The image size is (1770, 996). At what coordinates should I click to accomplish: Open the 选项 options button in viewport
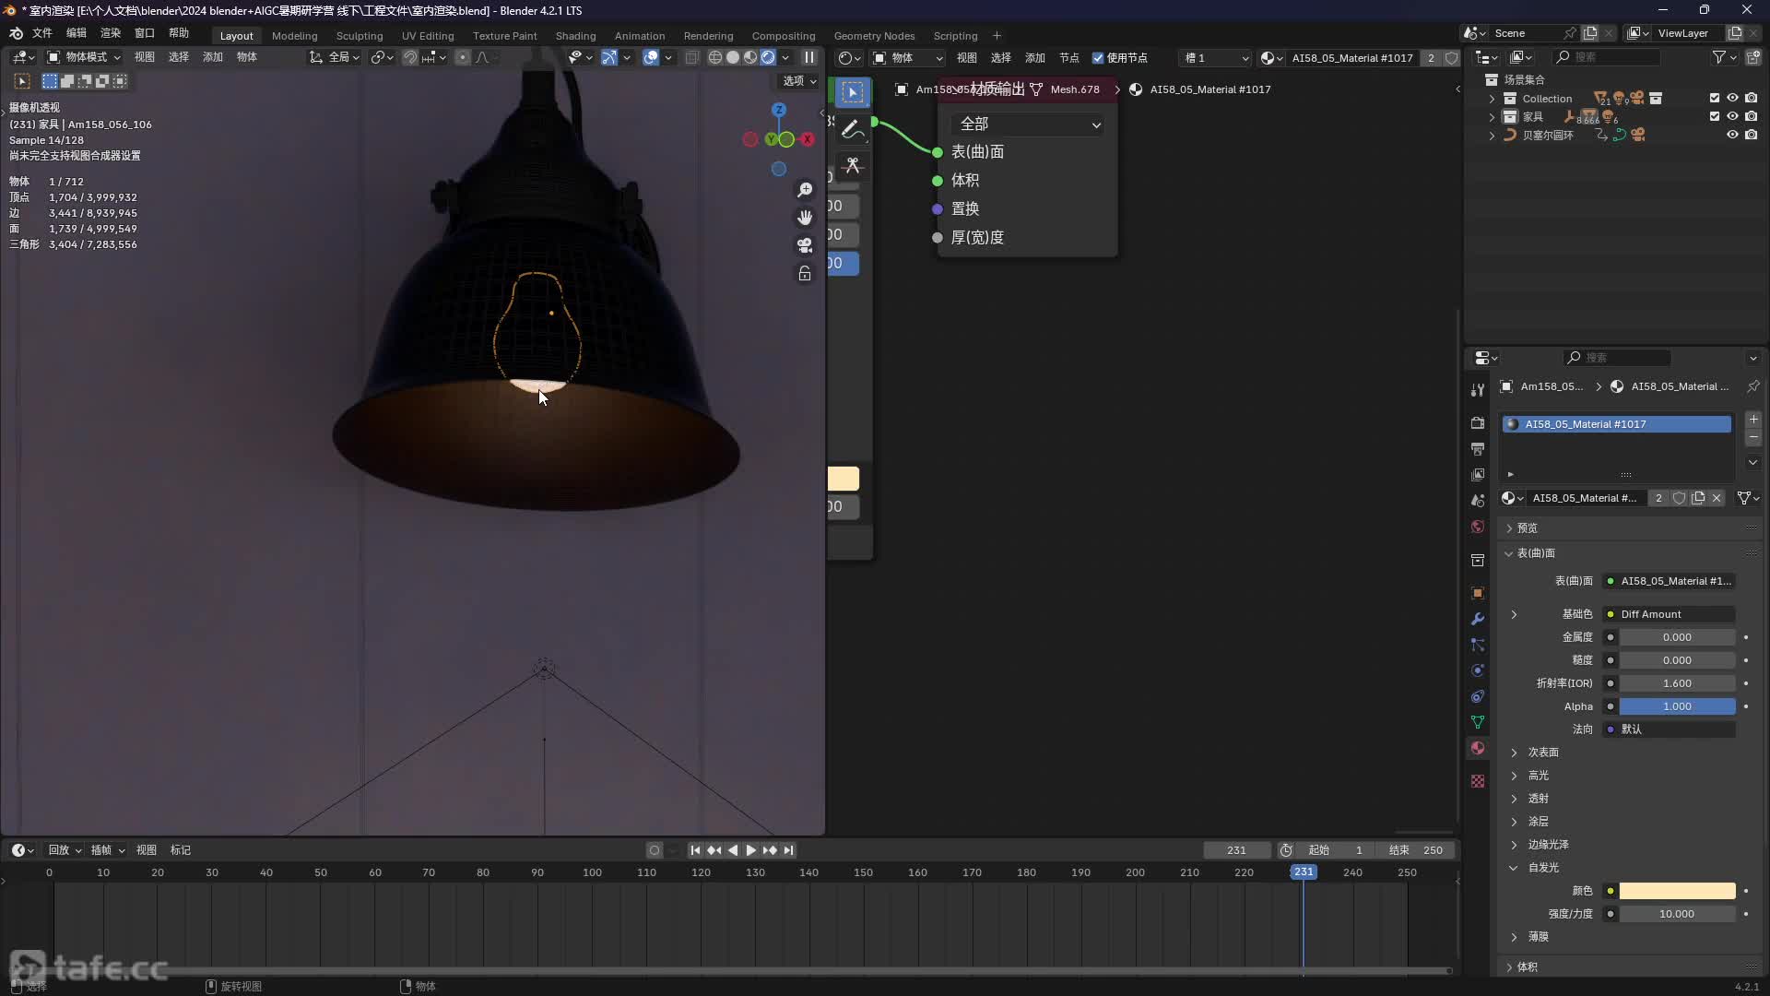[x=799, y=81]
